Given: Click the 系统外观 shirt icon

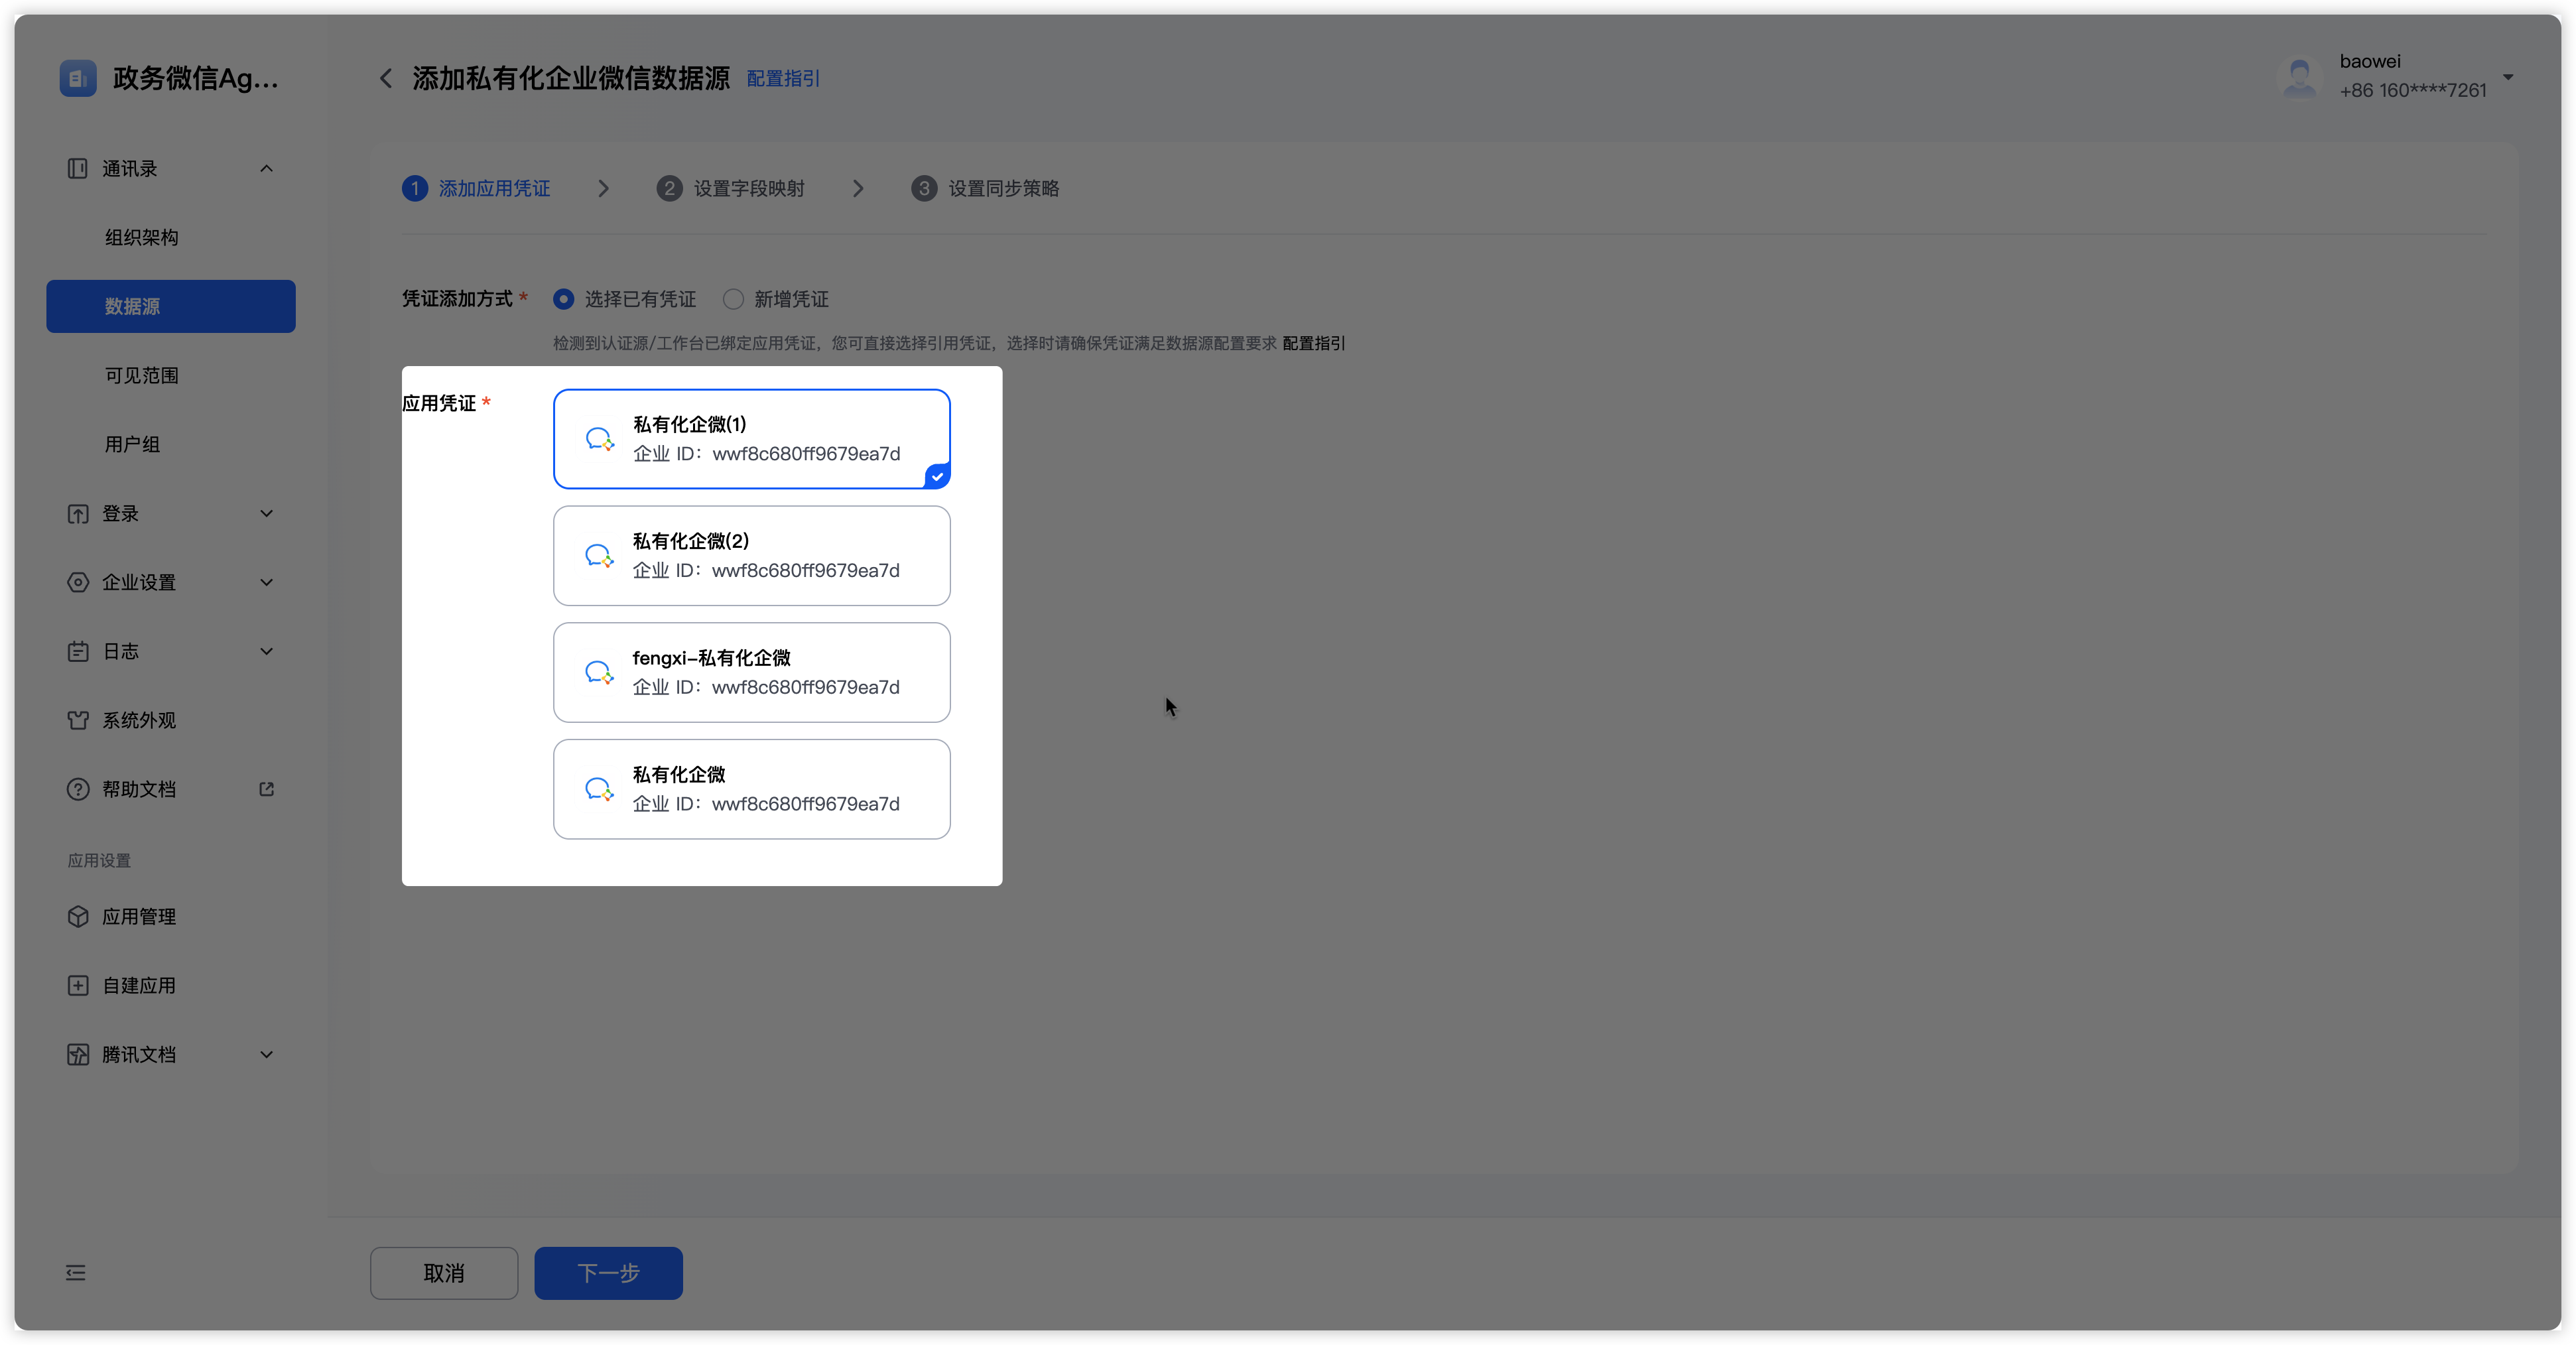Looking at the screenshot, I should [78, 720].
